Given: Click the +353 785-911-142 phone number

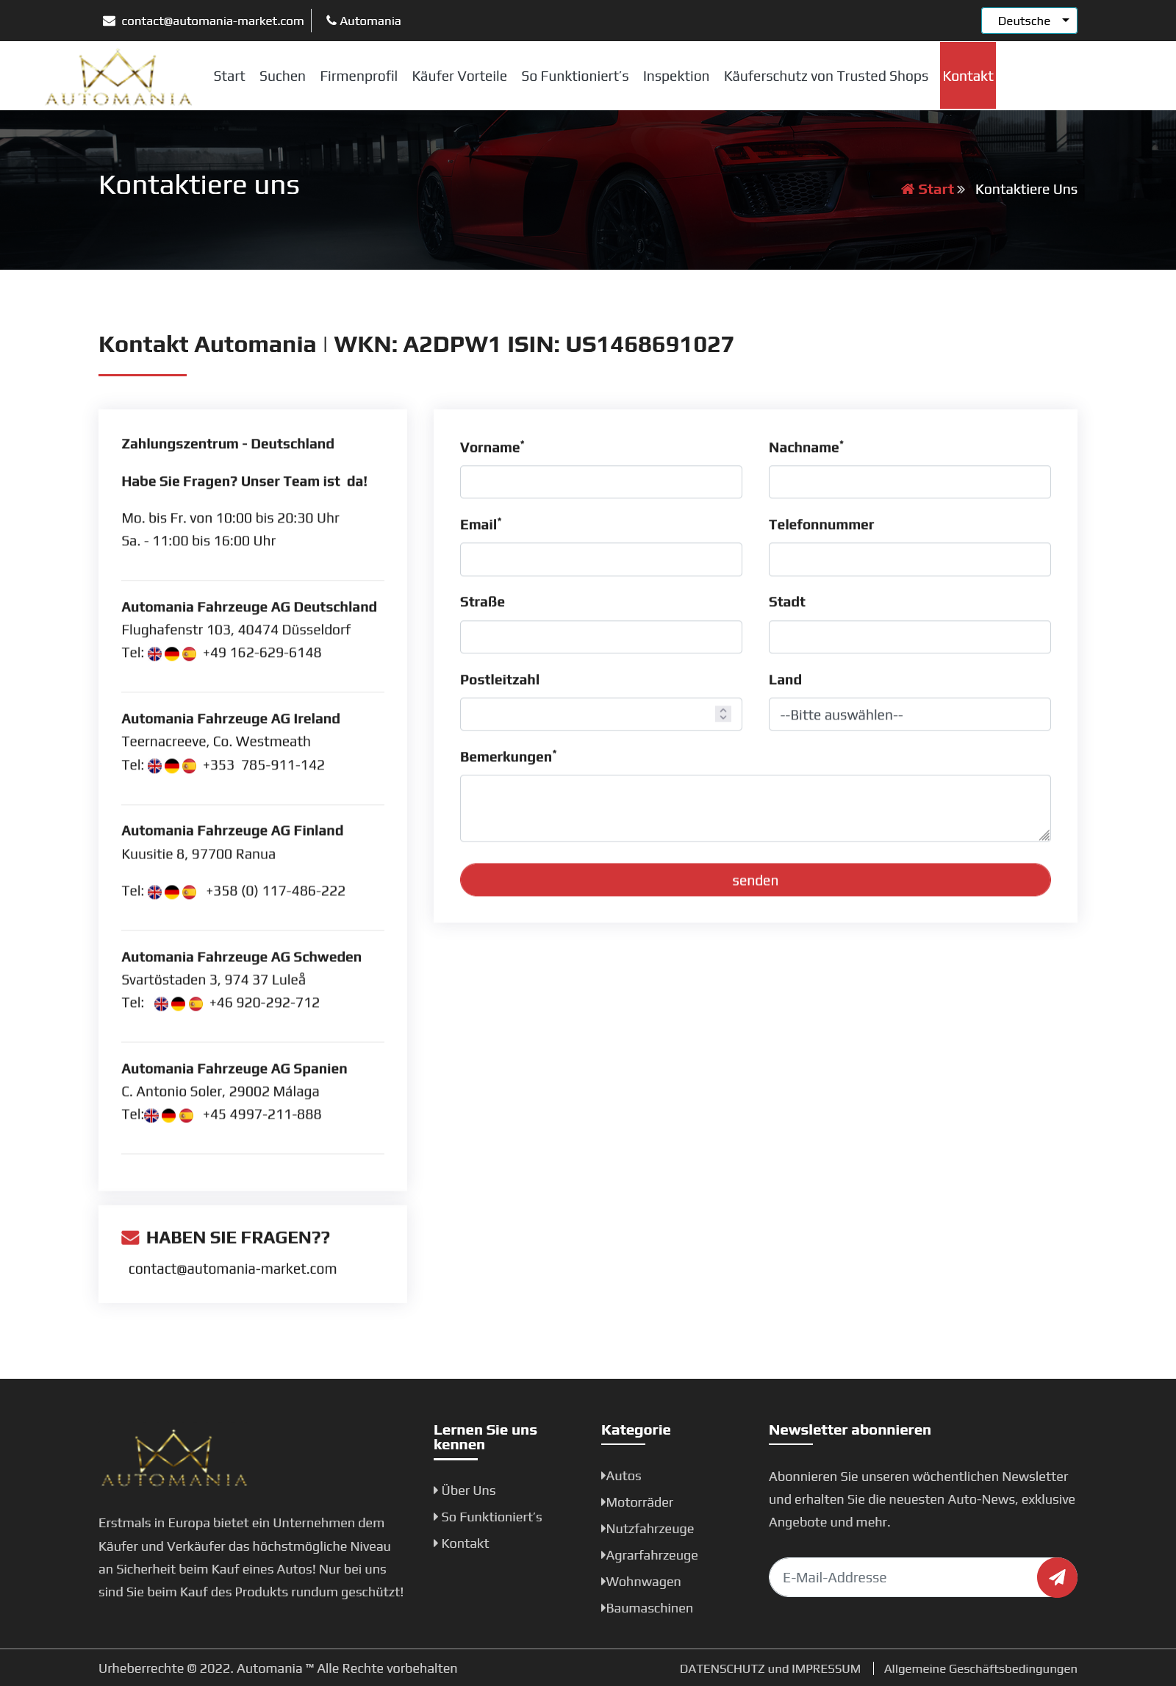Looking at the screenshot, I should (264, 765).
